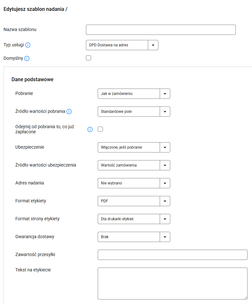Click info icon for Źródło wartości pobrania
This screenshot has width=252, height=304.
coord(69,112)
